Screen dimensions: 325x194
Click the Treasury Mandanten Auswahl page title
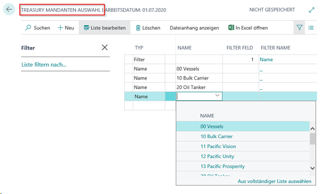coord(61,10)
